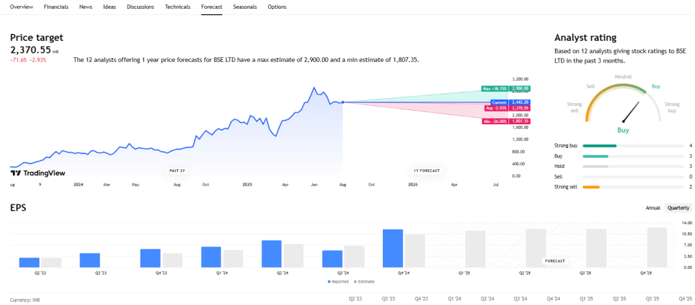
Task: Click the Q1 '24 reported EPS bar
Action: 211,257
